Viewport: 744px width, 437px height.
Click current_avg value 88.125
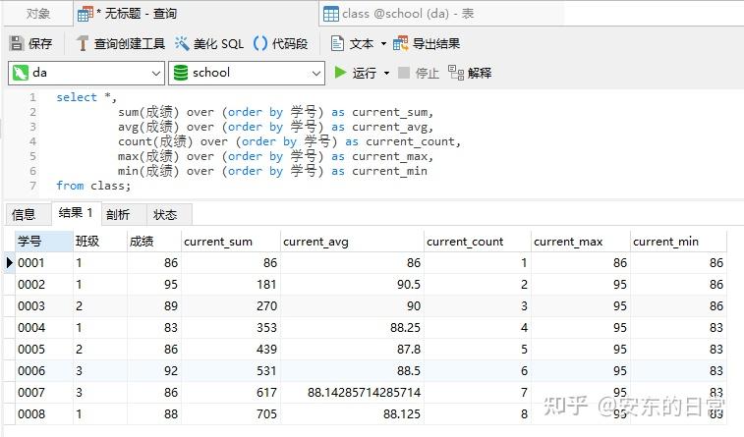[x=401, y=413]
